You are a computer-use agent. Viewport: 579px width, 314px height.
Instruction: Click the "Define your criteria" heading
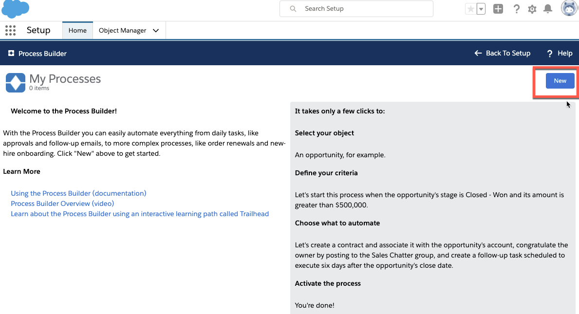(326, 173)
